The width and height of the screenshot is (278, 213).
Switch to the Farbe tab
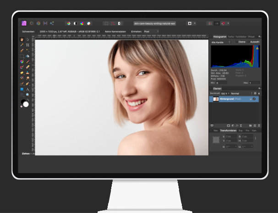230,36
